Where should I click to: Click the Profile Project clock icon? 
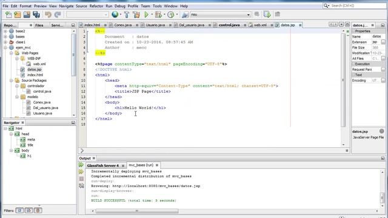[x=170, y=15]
